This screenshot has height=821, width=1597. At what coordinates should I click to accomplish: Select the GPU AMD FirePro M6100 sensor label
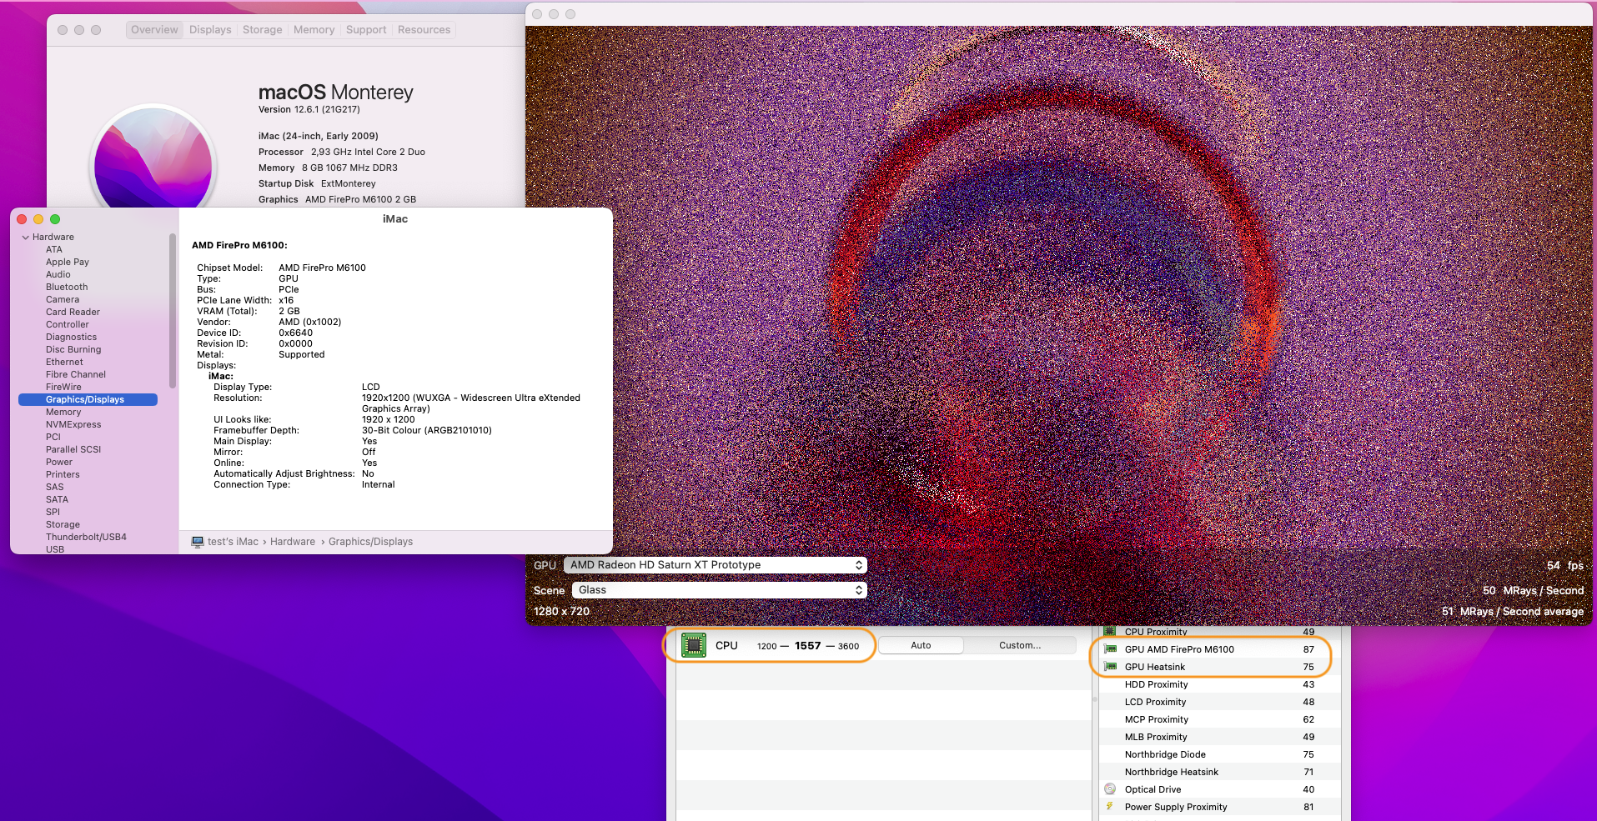pyautogui.click(x=1179, y=649)
